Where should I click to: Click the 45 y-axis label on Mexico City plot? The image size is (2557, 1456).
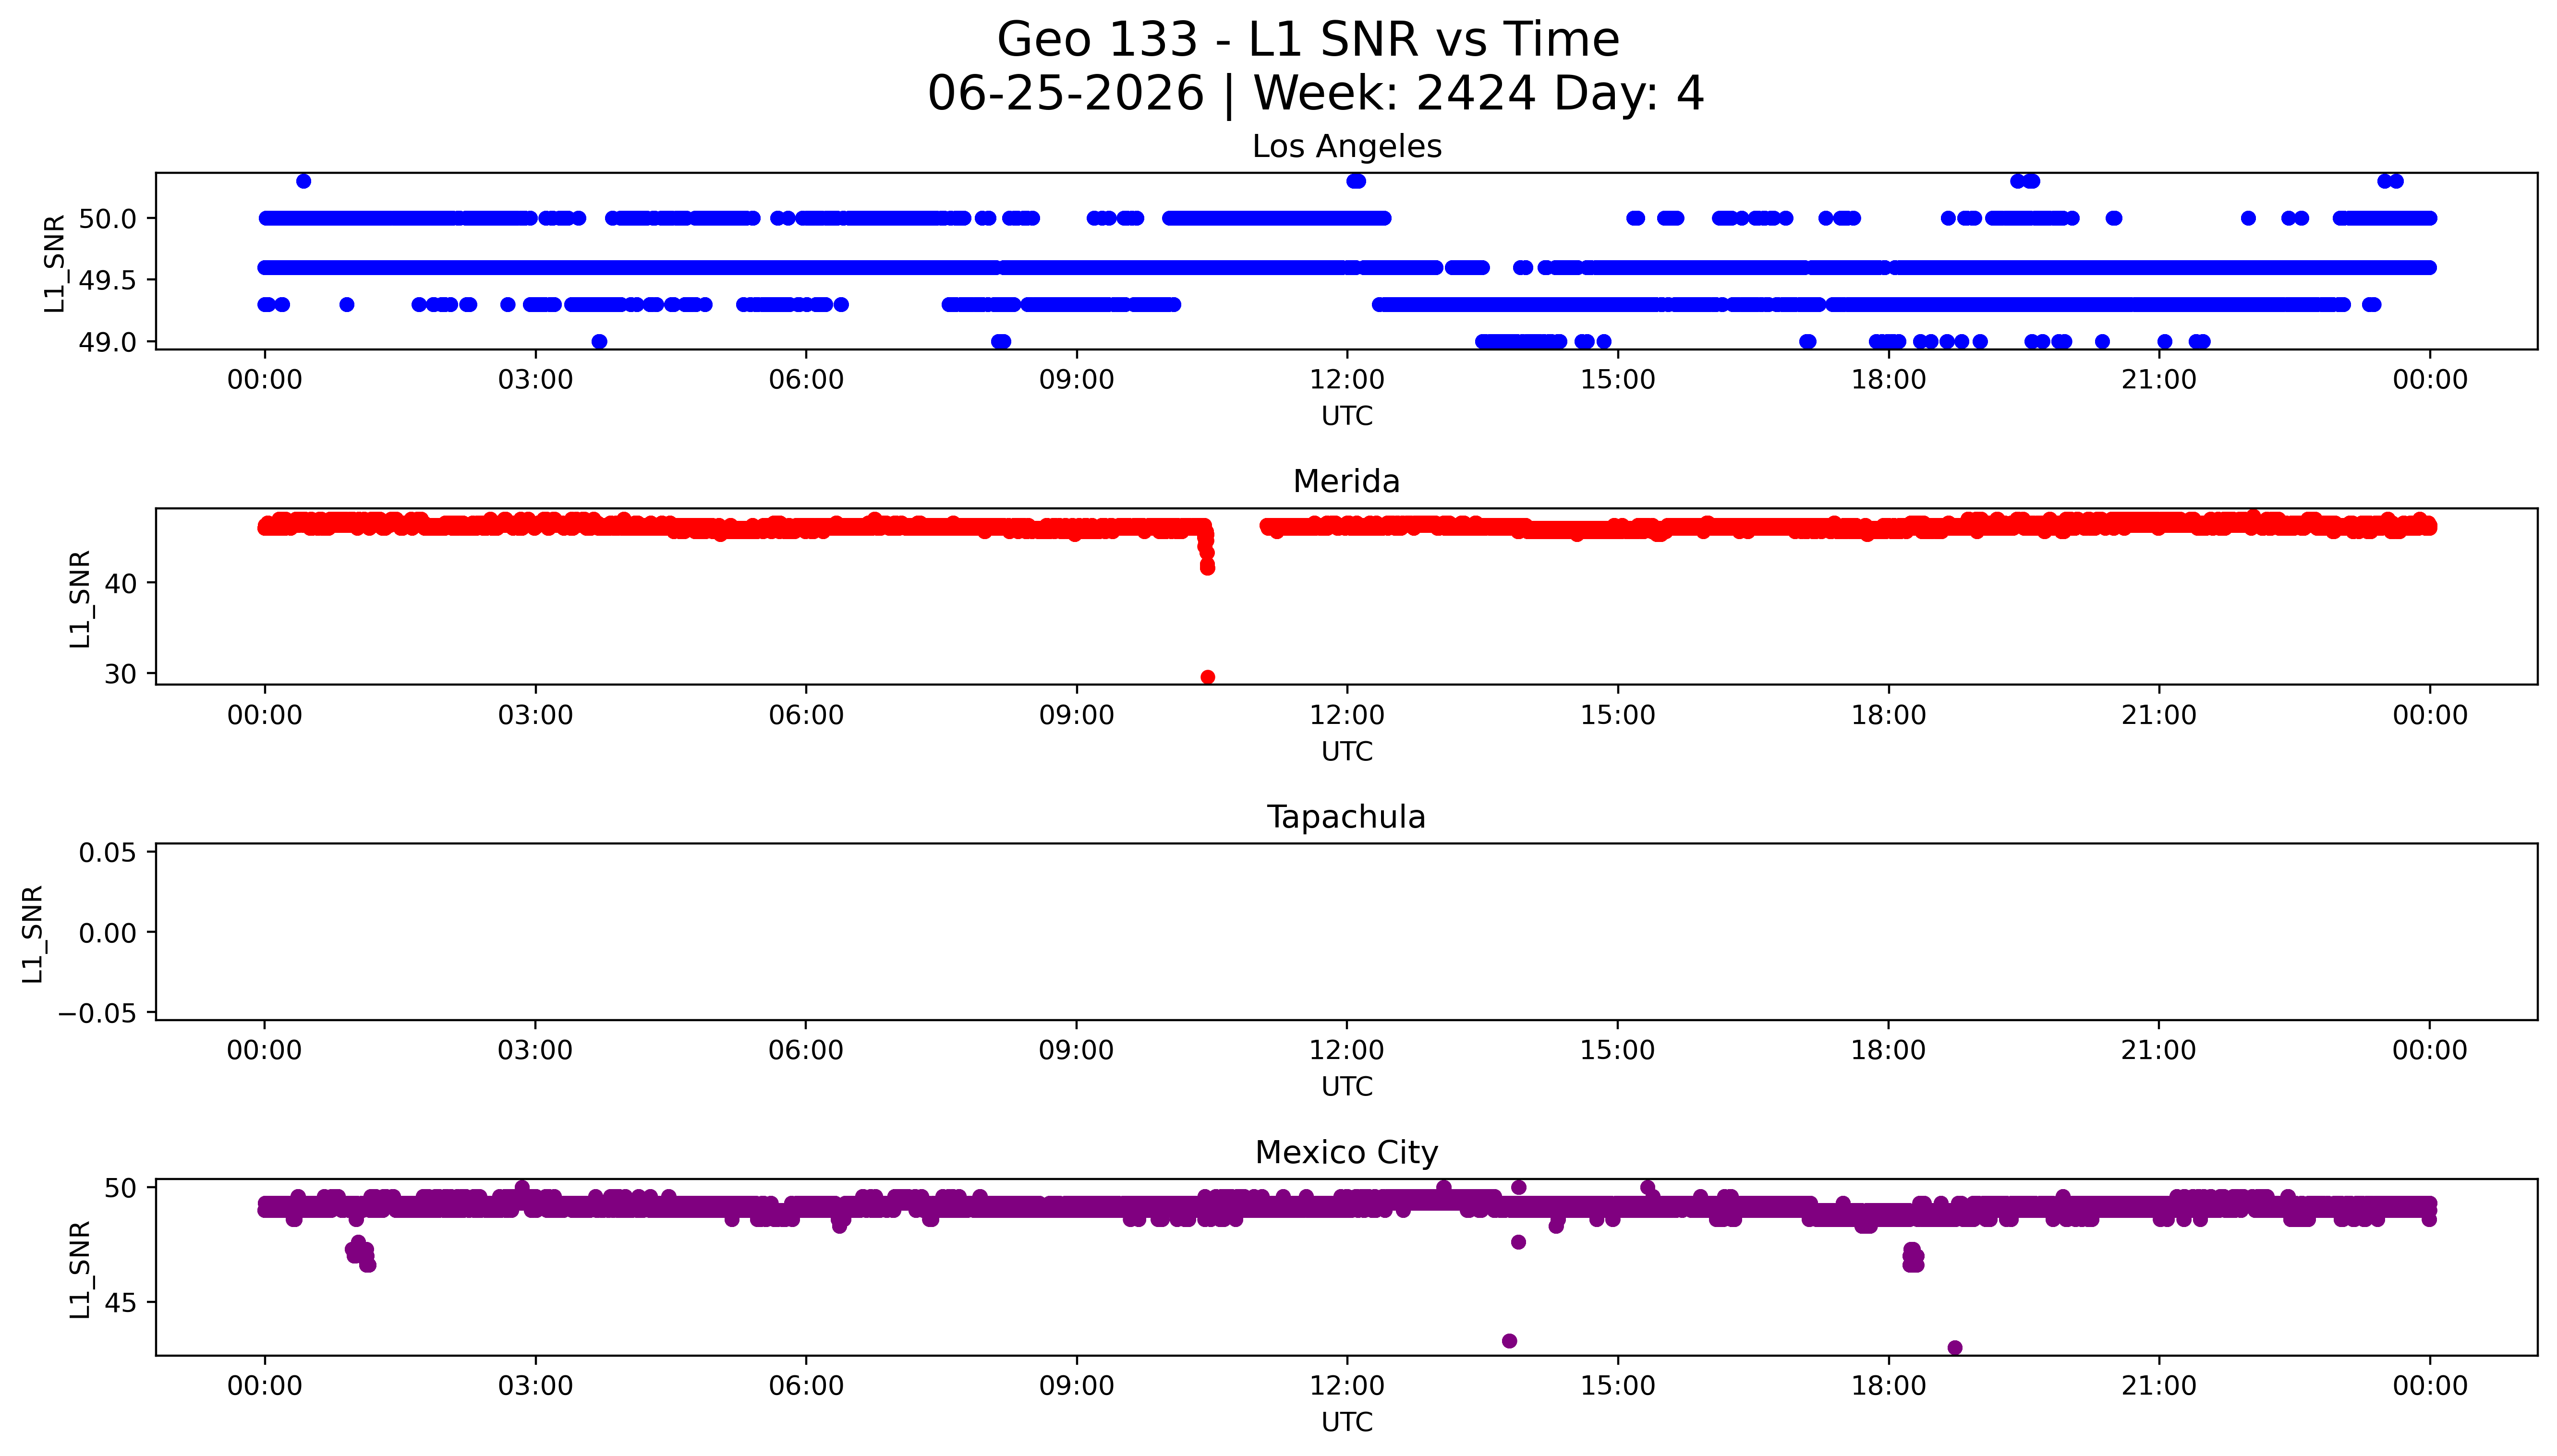click(120, 1303)
